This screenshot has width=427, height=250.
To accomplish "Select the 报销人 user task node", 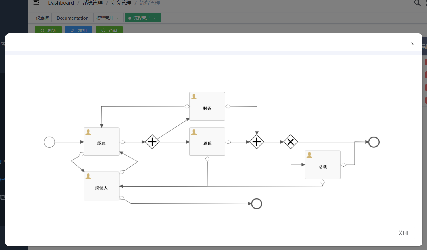I will [101, 186].
